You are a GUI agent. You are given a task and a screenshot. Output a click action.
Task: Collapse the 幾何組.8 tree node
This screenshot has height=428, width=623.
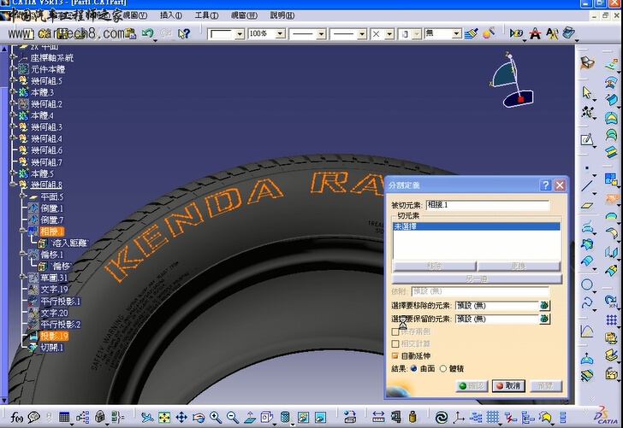click(x=14, y=185)
